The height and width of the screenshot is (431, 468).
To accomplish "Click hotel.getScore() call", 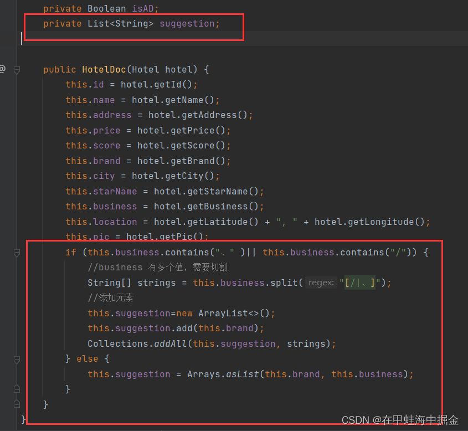I will [181, 145].
